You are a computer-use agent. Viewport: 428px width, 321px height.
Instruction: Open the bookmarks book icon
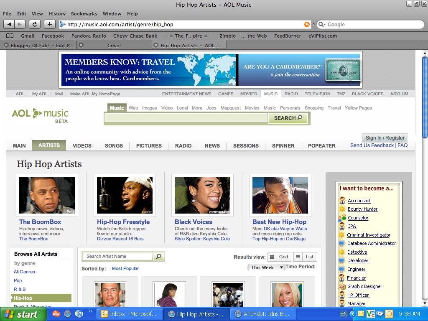pyautogui.click(x=10, y=36)
